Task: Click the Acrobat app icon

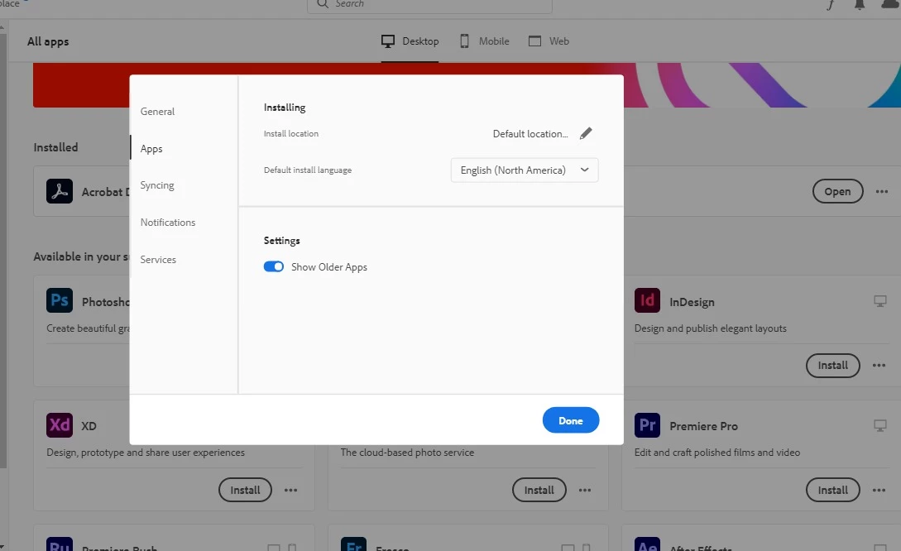Action: click(x=60, y=191)
